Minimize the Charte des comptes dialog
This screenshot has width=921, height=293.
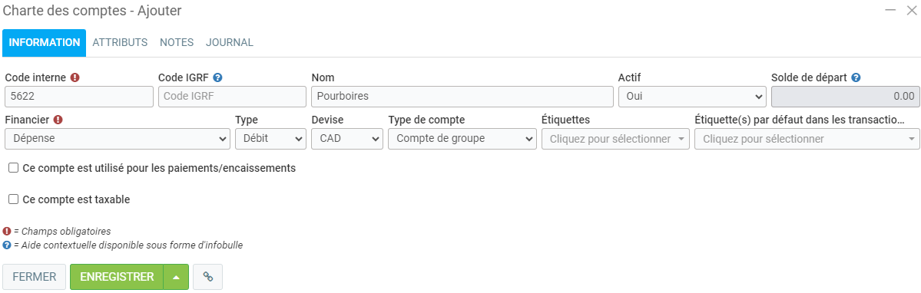coord(890,10)
